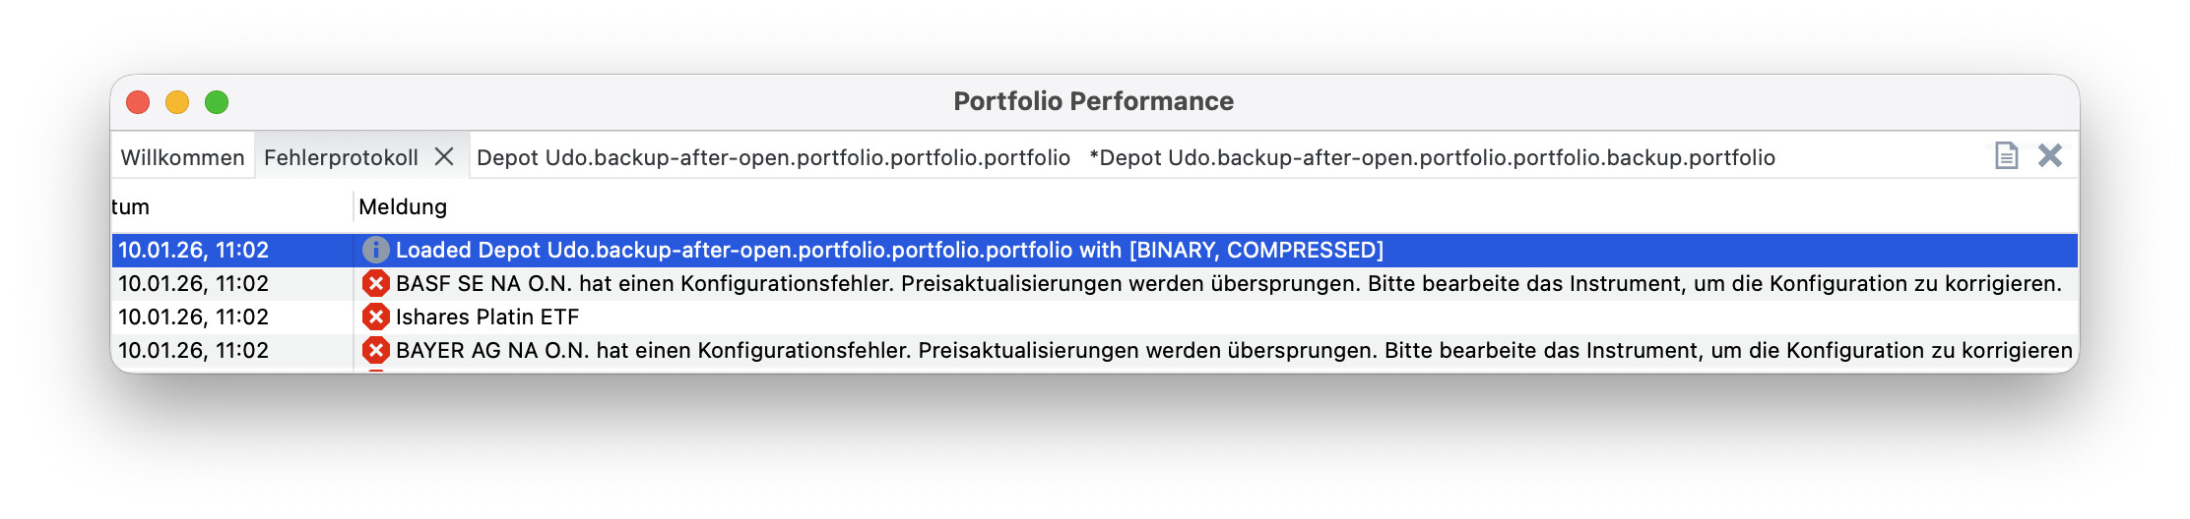Open the unsaved Depot Udo backup.portfolio tab
2190x519 pixels.
pos(1432,157)
